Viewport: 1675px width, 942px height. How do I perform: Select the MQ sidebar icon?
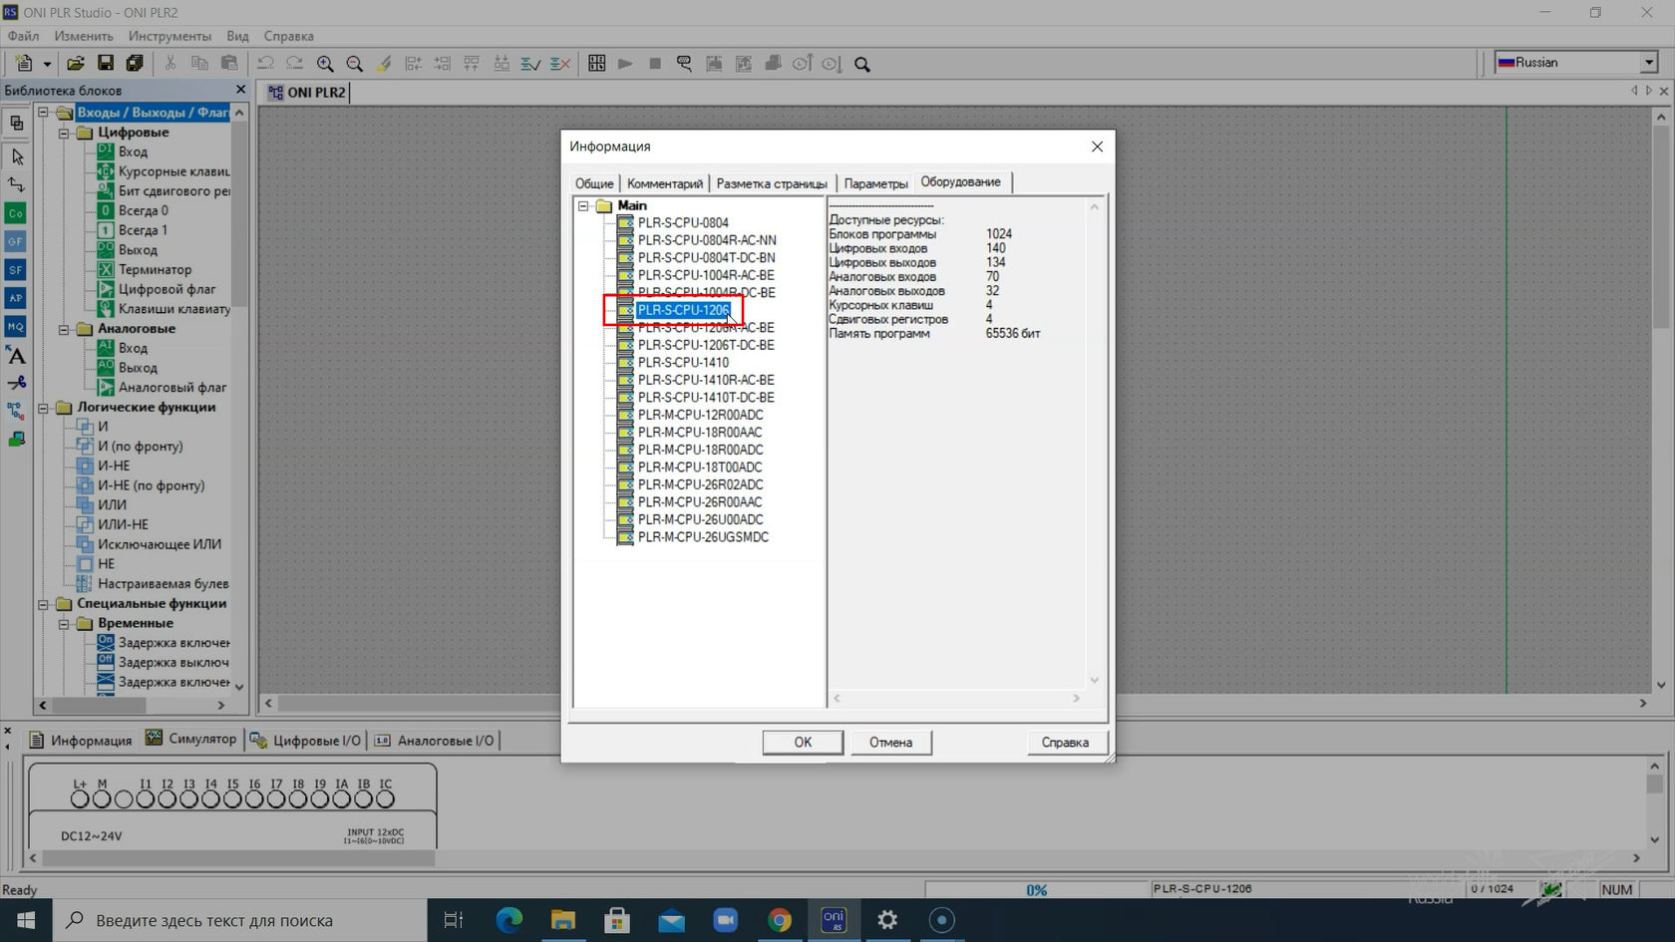click(x=16, y=326)
